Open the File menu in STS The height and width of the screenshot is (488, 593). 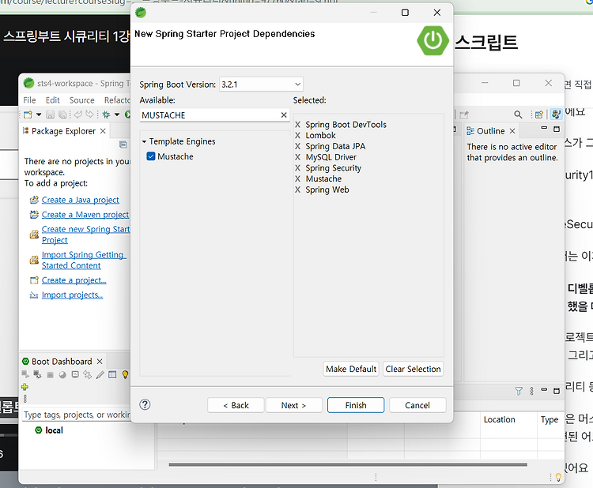click(29, 100)
